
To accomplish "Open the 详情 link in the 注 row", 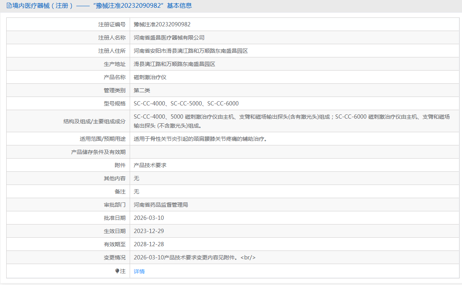I will coord(139,271).
